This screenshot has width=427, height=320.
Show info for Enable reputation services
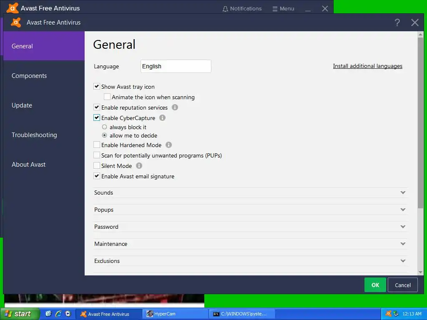tap(175, 107)
